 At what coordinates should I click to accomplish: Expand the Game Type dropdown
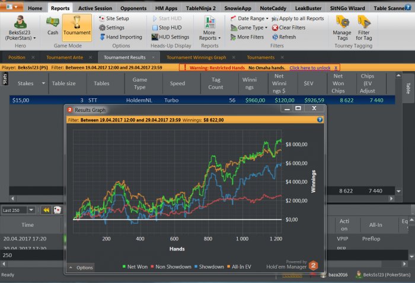pos(250,28)
